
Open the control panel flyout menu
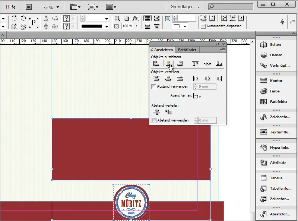point(292,22)
